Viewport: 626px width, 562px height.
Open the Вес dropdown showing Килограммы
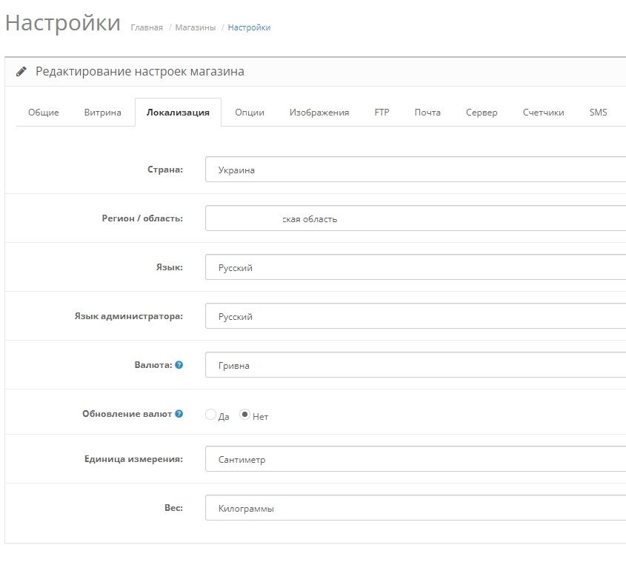point(416,508)
